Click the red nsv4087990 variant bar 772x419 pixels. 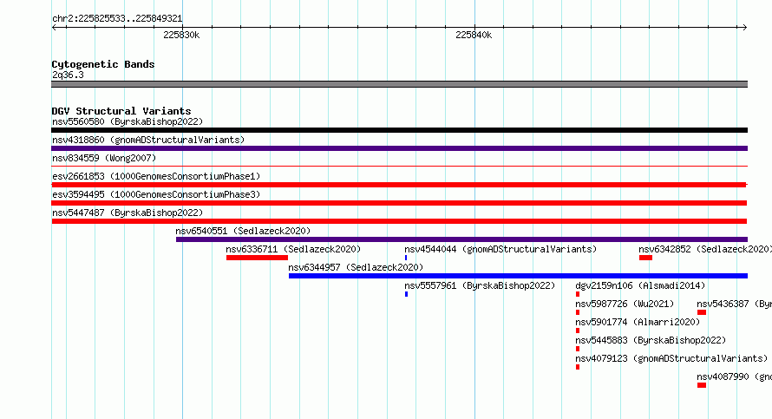coord(702,385)
